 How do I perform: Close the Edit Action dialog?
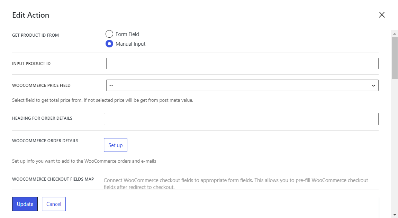pyautogui.click(x=382, y=15)
